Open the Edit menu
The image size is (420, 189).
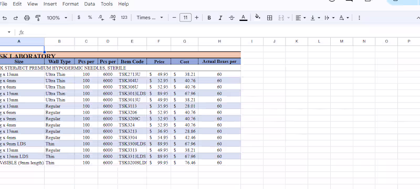[x=17, y=4]
